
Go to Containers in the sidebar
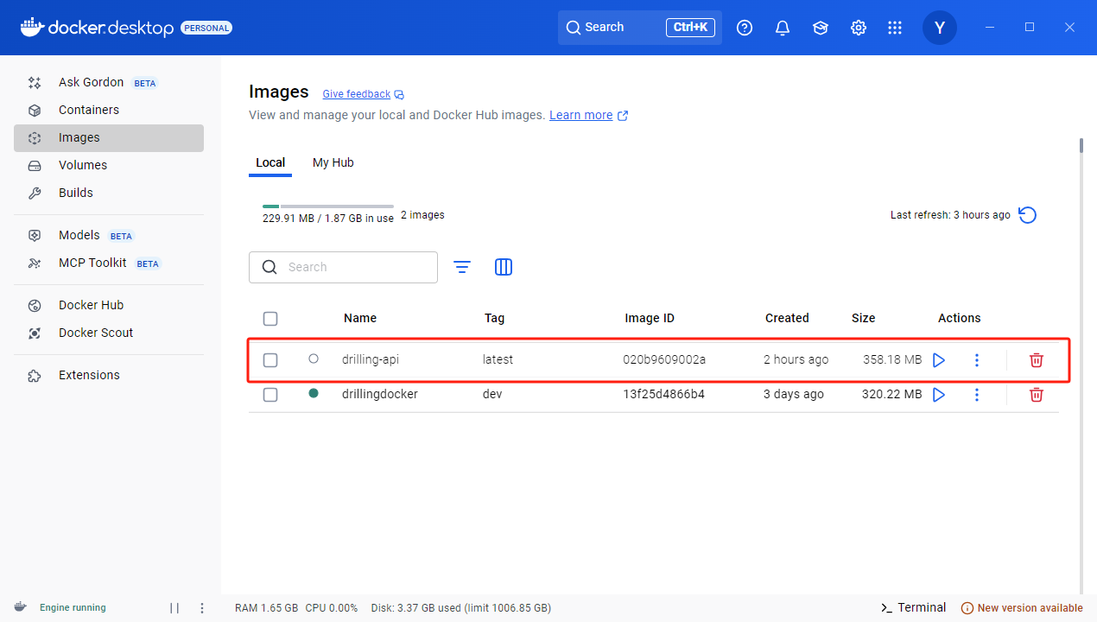89,110
